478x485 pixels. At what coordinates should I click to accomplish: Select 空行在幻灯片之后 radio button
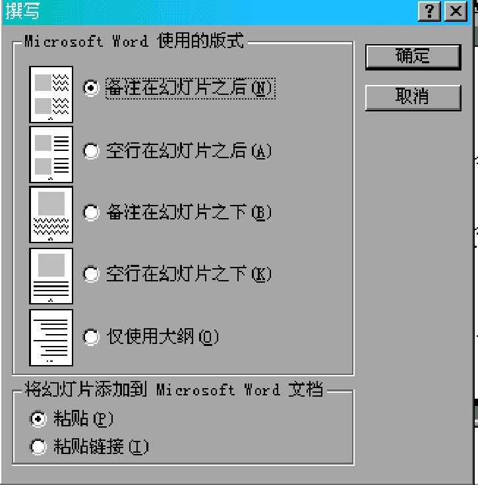tap(91, 151)
